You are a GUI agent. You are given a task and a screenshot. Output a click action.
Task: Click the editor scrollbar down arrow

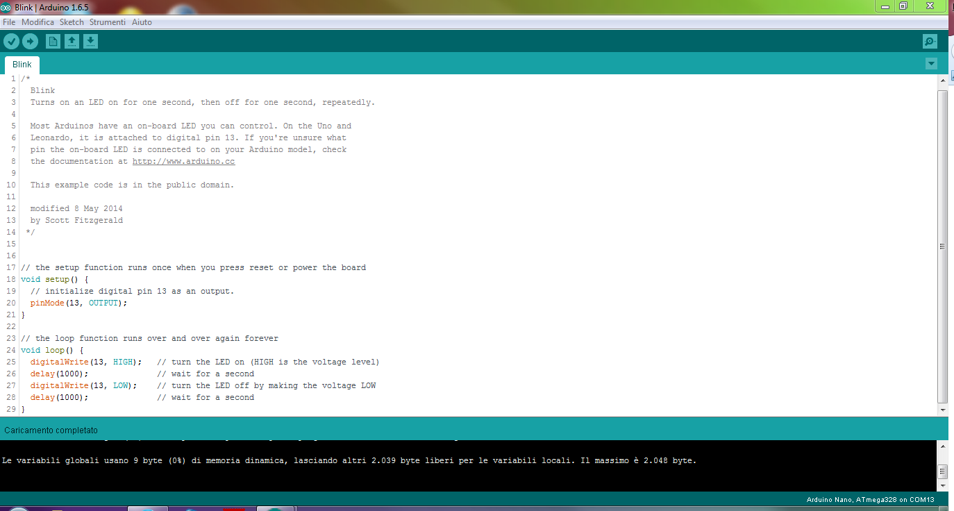pos(942,410)
